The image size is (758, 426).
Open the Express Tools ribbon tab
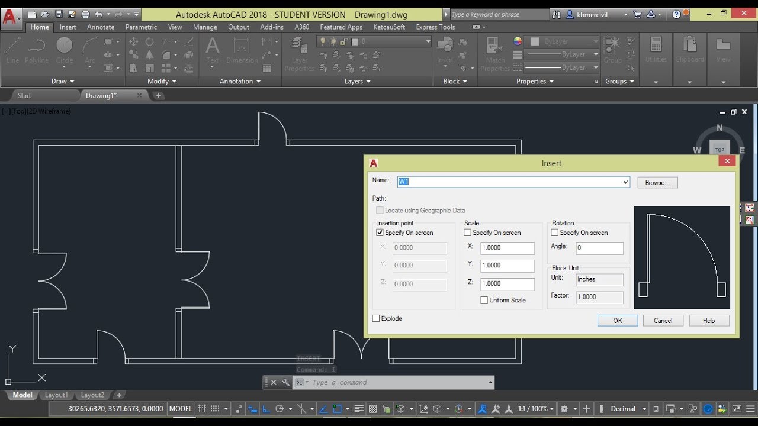click(x=435, y=27)
